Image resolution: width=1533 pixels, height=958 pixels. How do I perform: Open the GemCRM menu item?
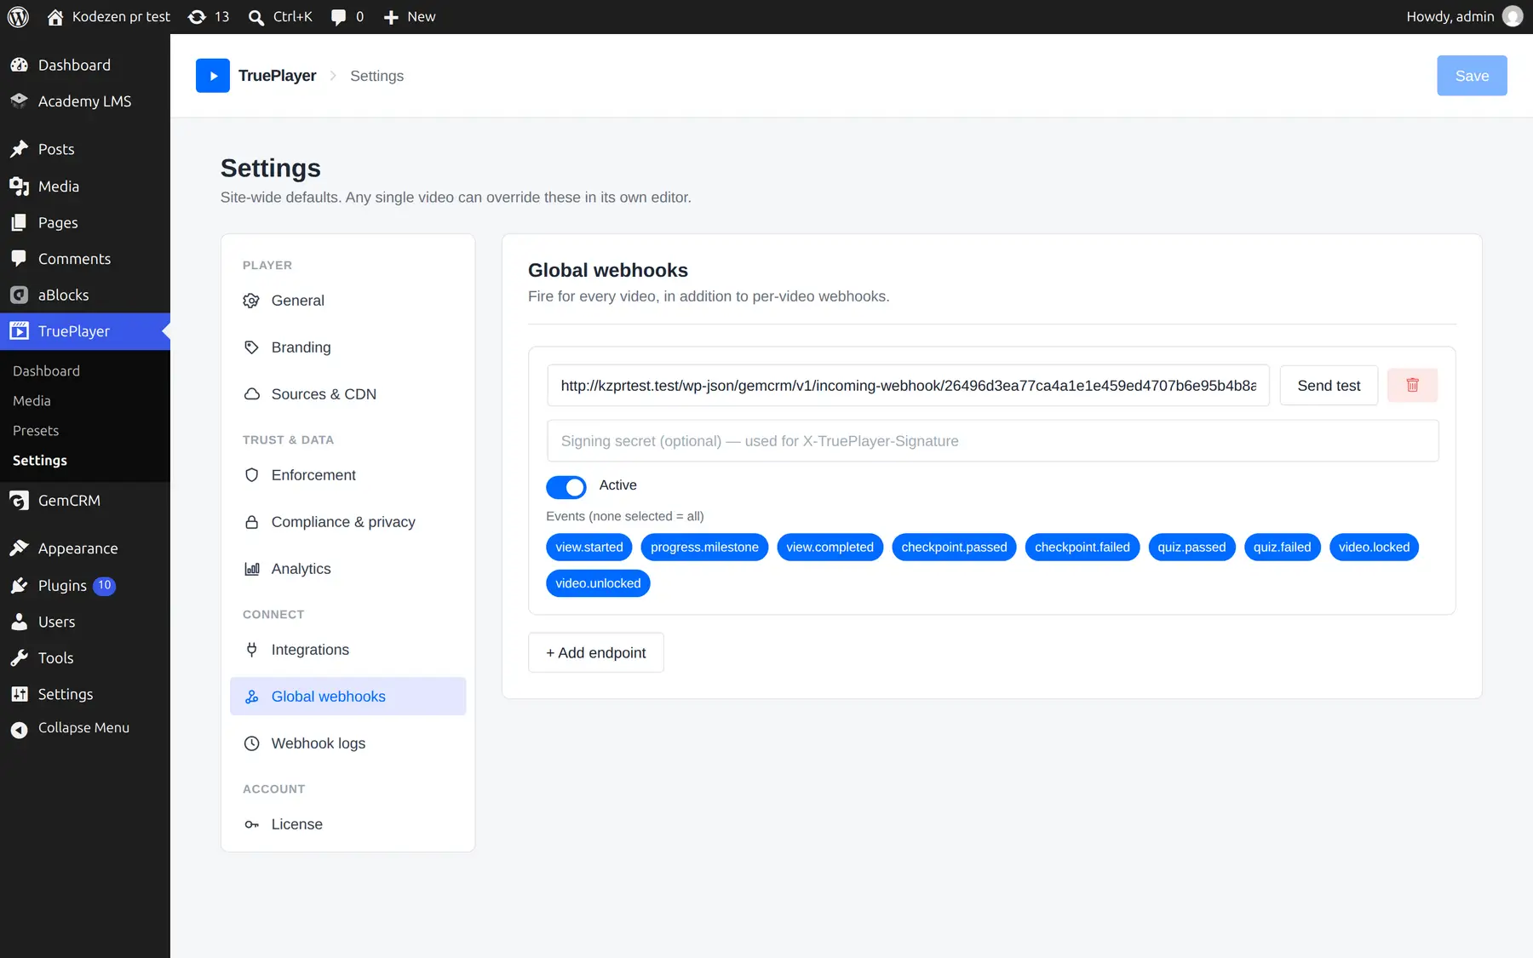point(85,501)
